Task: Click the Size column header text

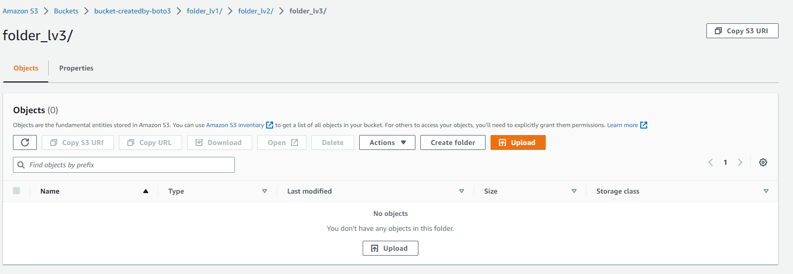Action: click(x=491, y=191)
